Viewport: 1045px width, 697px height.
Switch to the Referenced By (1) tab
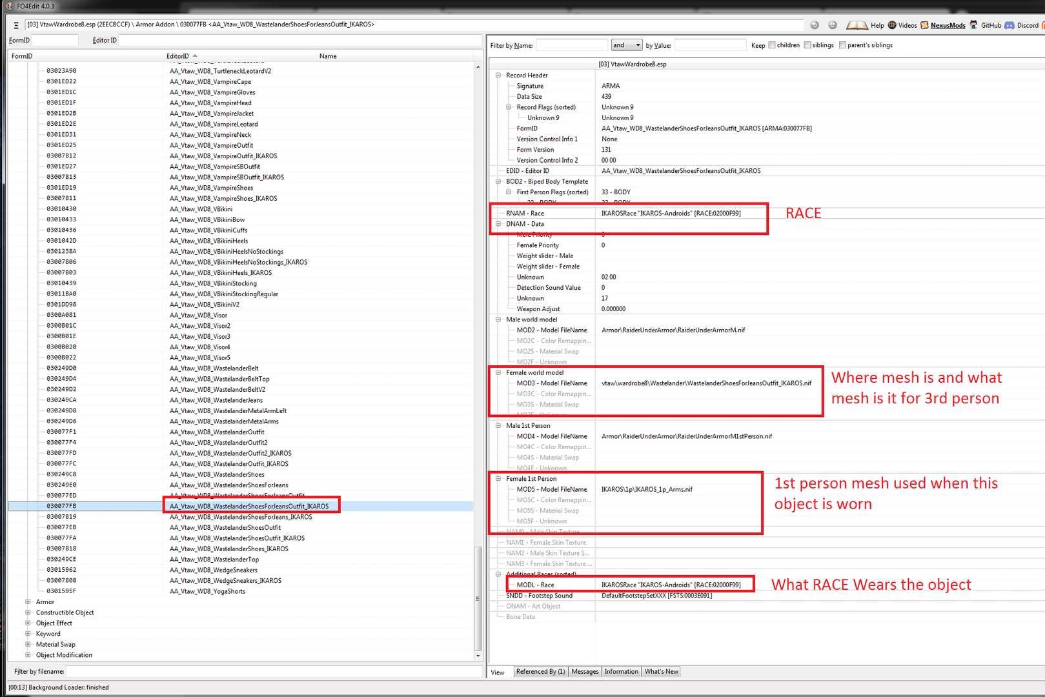coord(541,672)
